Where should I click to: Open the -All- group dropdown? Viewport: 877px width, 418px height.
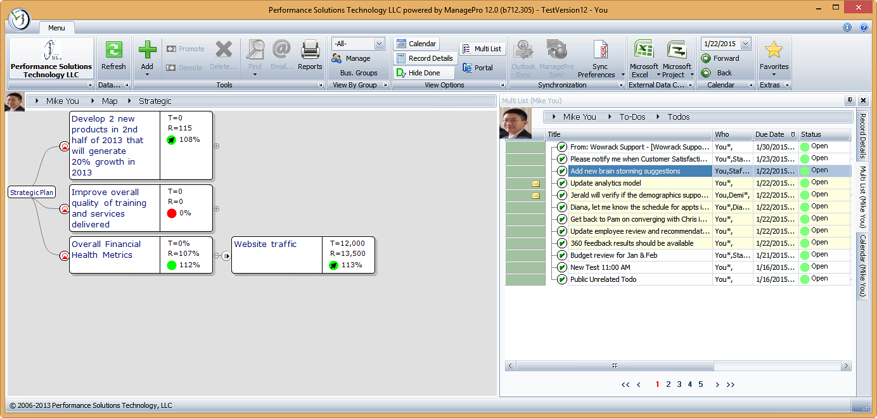(379, 44)
